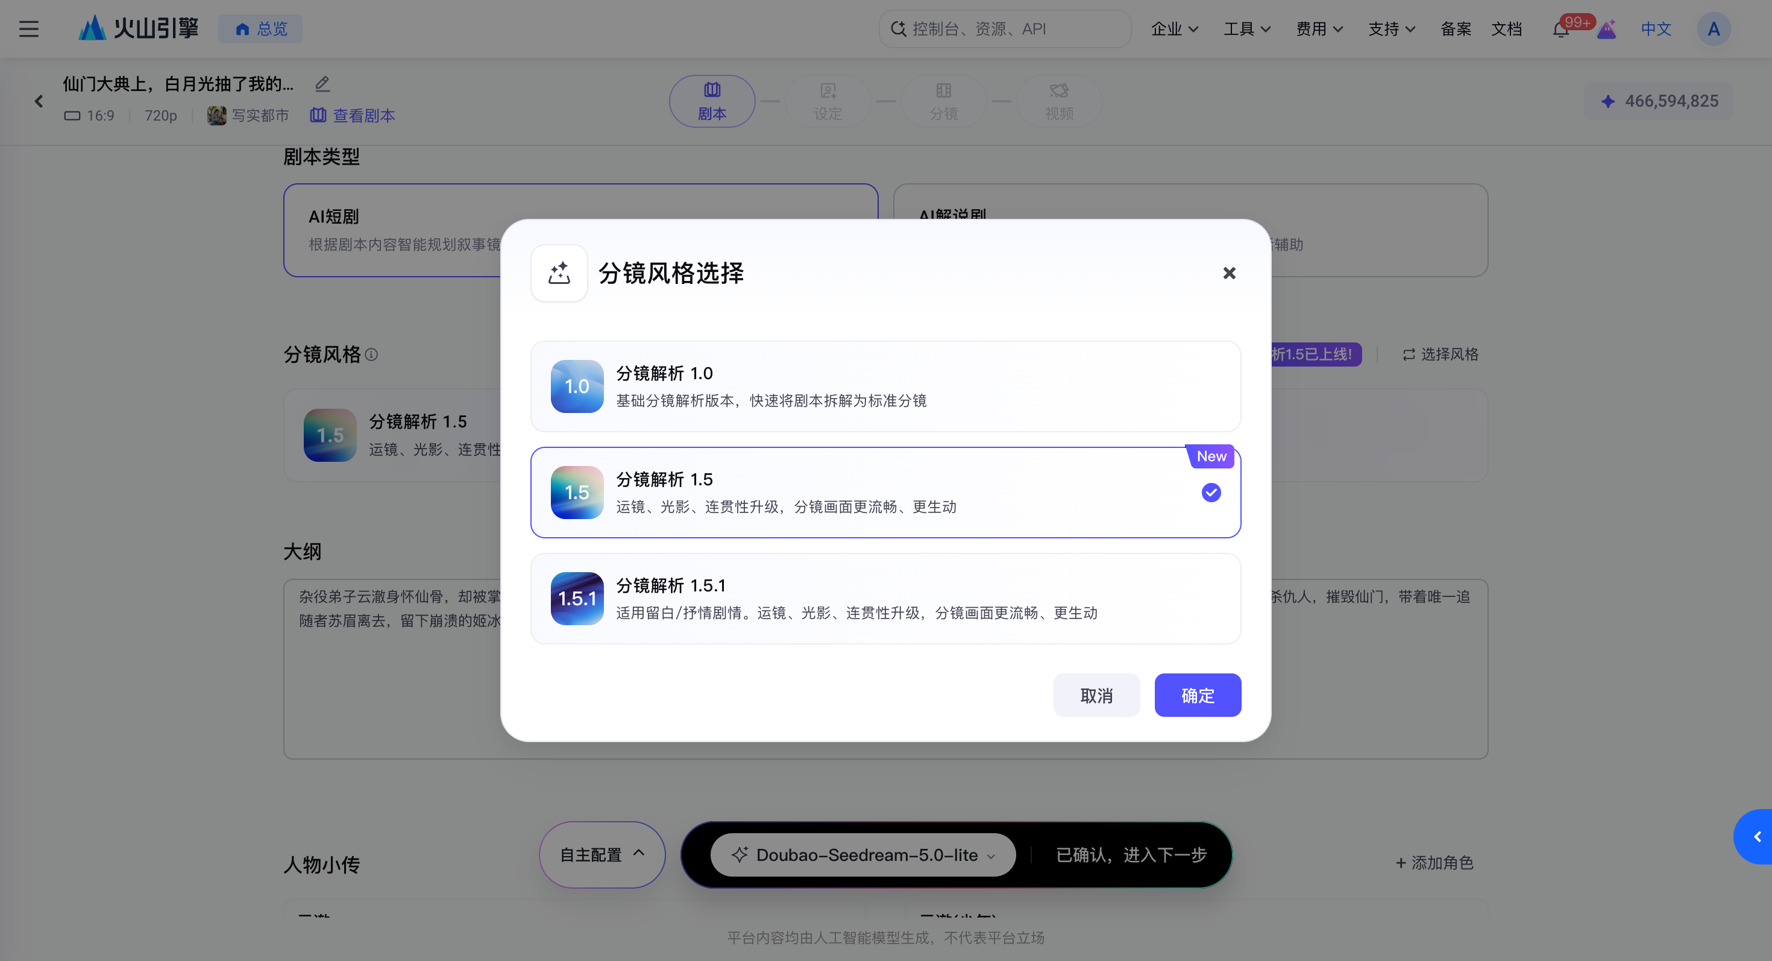Expand the 自主配置 menu

(602, 855)
